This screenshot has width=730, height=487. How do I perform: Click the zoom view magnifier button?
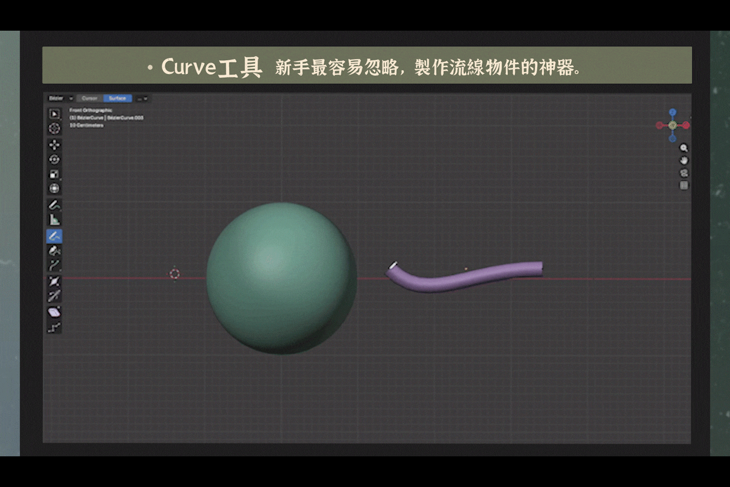(x=684, y=148)
